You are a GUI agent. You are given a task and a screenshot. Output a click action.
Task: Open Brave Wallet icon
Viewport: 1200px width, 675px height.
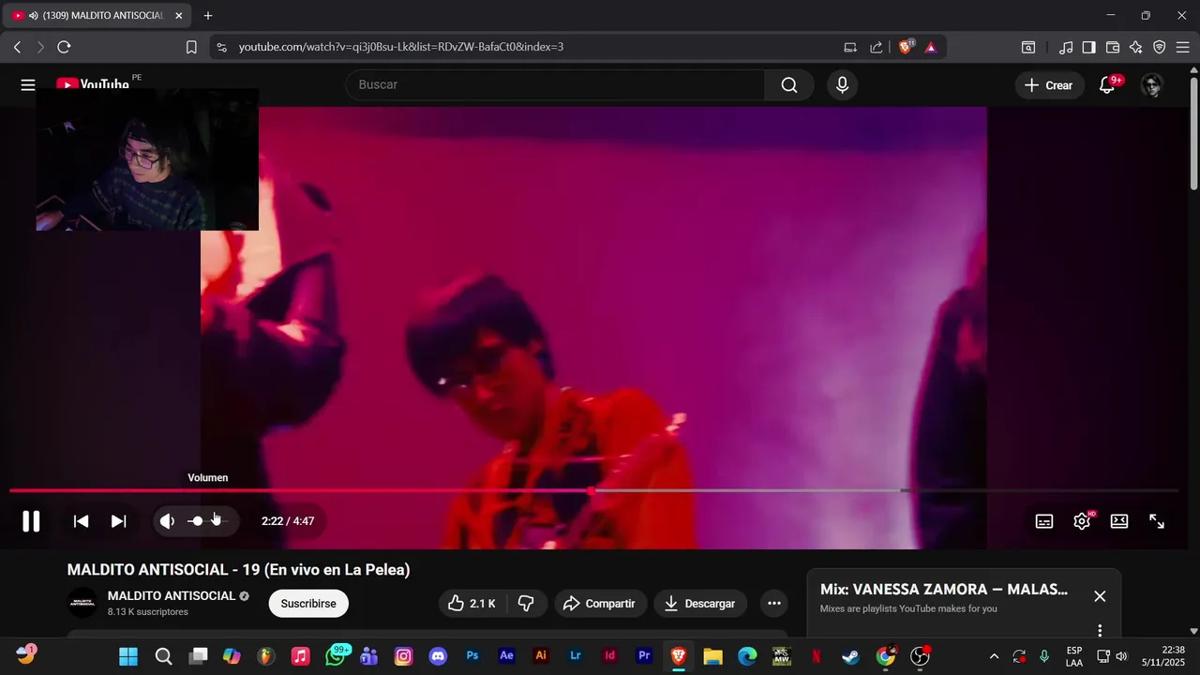[x=1113, y=47]
